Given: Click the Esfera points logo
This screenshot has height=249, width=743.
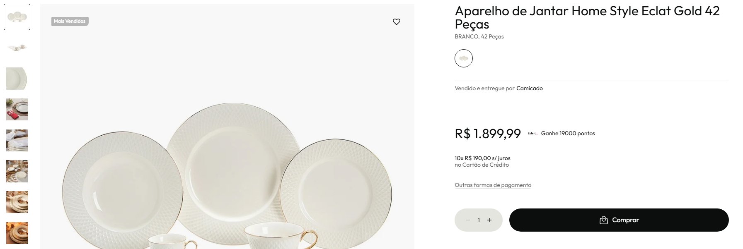Looking at the screenshot, I should pos(532,133).
